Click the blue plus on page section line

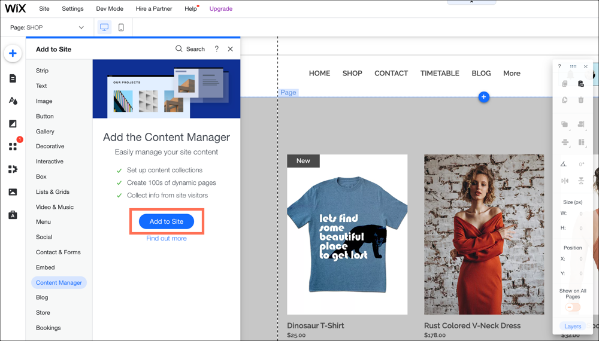click(483, 97)
